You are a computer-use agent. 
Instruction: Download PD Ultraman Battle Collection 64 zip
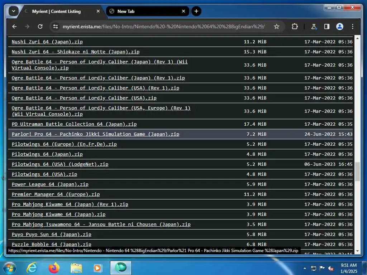pos(74,124)
